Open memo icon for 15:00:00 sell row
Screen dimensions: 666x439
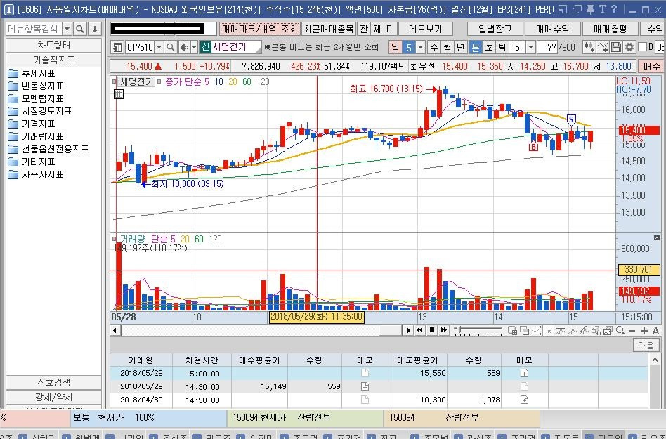point(524,373)
